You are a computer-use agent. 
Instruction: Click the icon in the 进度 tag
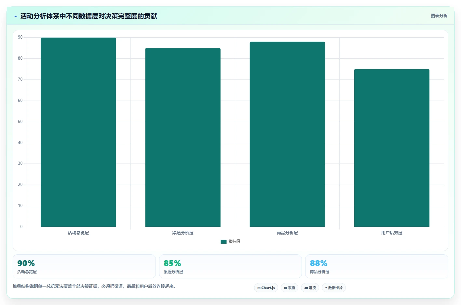pos(306,288)
